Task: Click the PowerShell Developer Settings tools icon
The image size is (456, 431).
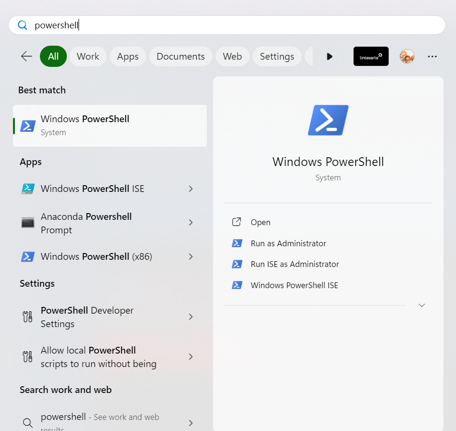Action: coord(28,317)
